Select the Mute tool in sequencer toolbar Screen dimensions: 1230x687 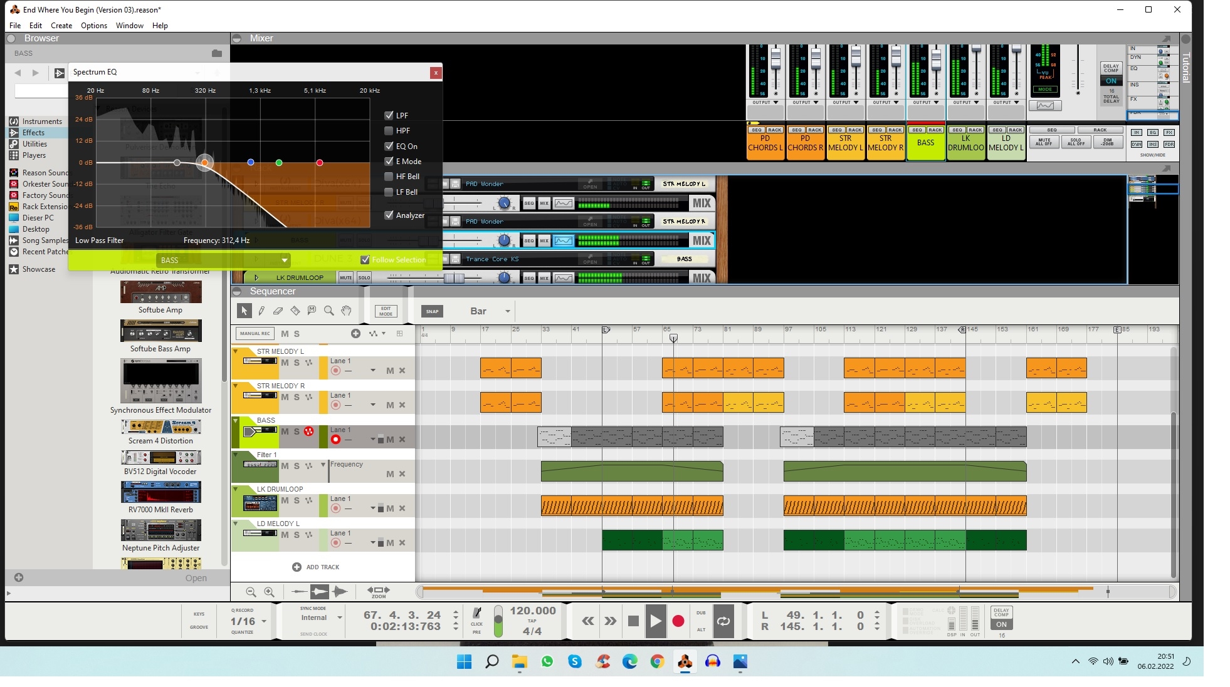pos(312,311)
